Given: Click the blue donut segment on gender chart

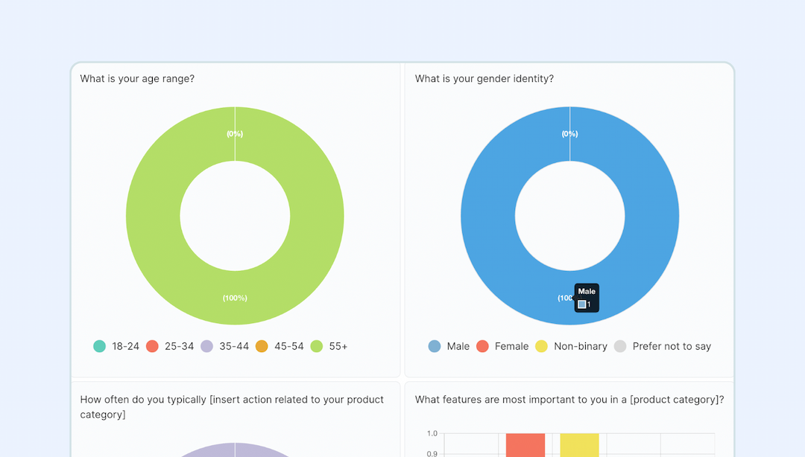Looking at the screenshot, I should 492,216.
